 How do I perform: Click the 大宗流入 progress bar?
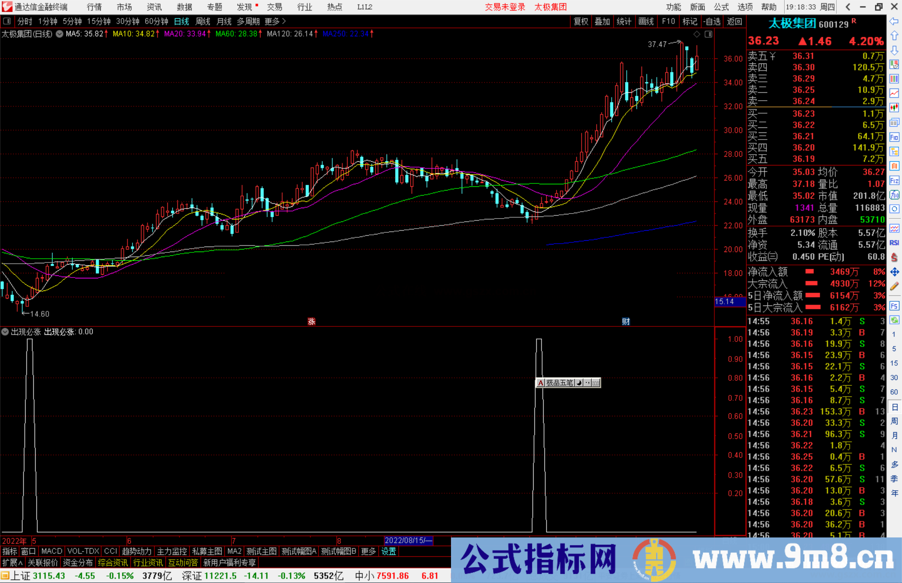812,283
